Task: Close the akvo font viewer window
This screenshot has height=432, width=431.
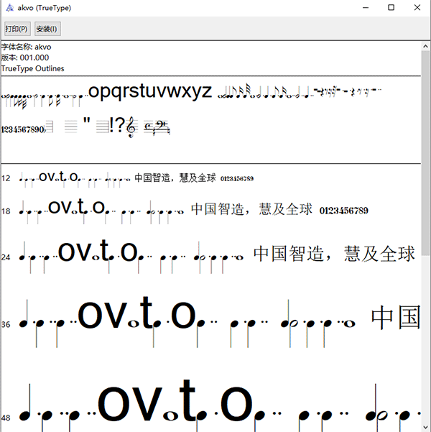Action: pyautogui.click(x=417, y=8)
